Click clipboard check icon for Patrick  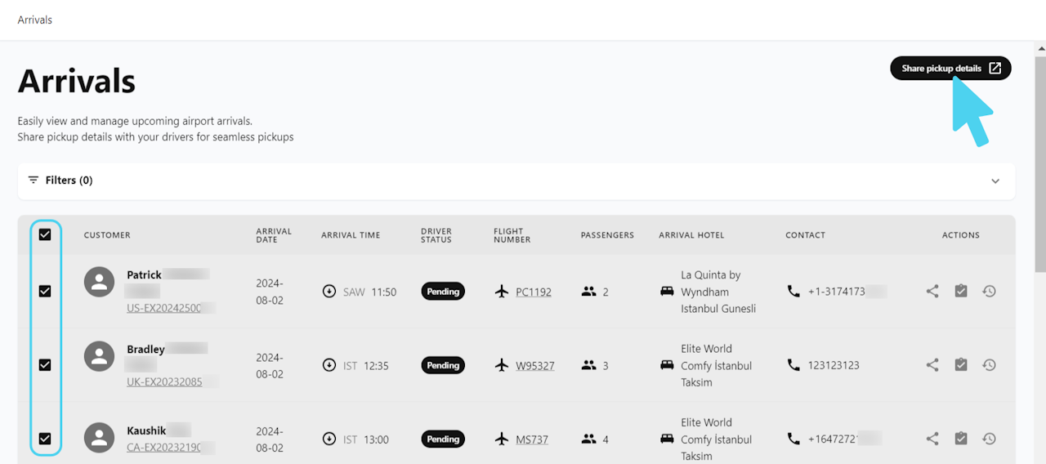[x=961, y=292]
